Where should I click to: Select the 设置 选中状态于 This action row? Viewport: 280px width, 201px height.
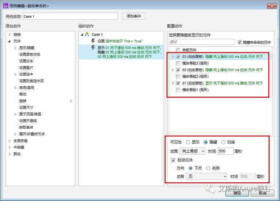[121, 41]
